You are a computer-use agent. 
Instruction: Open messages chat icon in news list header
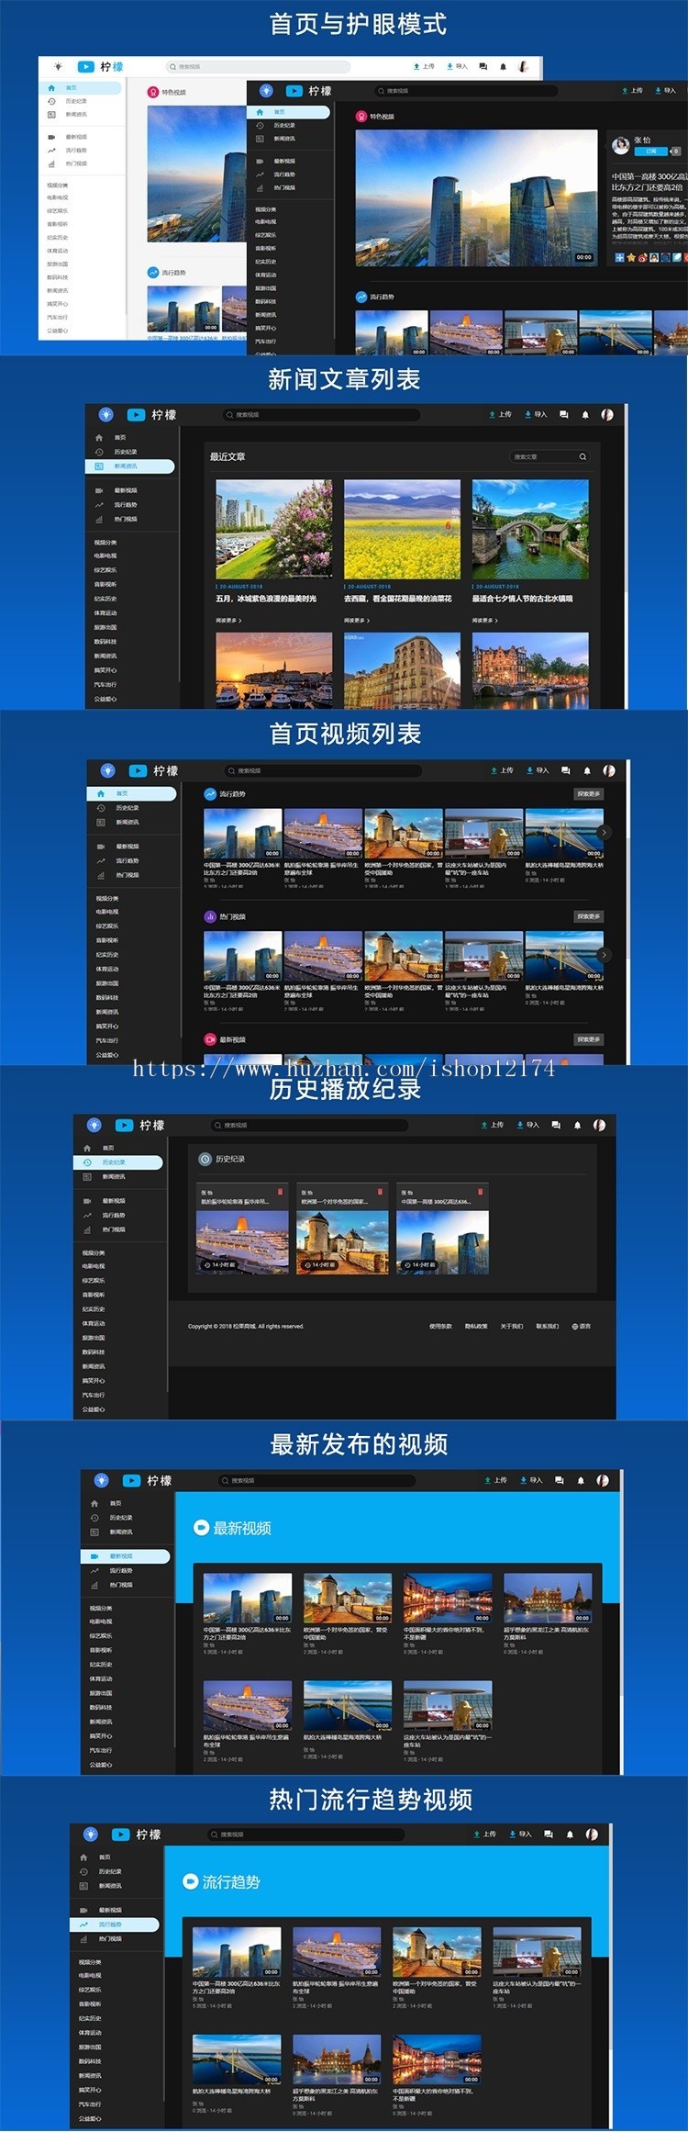click(564, 415)
